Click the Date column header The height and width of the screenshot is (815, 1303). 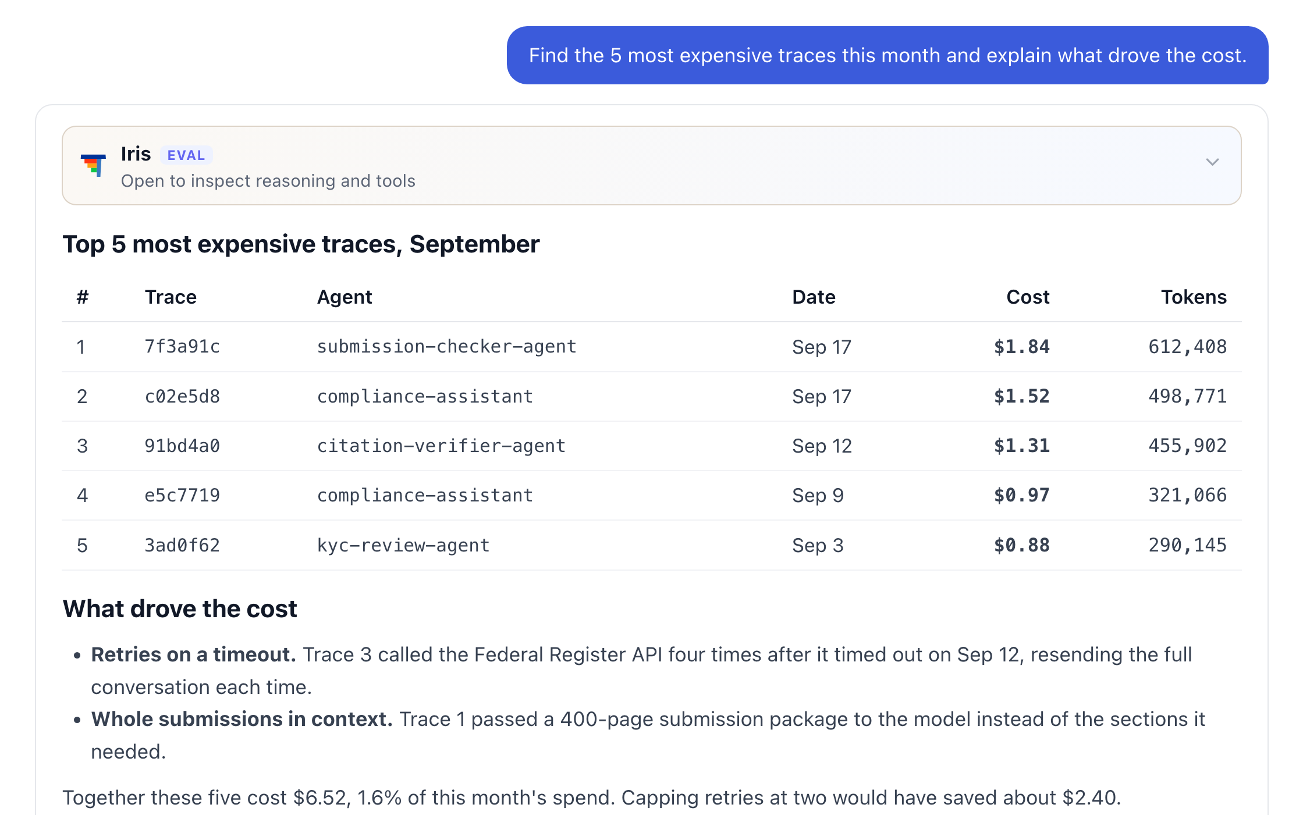point(814,297)
